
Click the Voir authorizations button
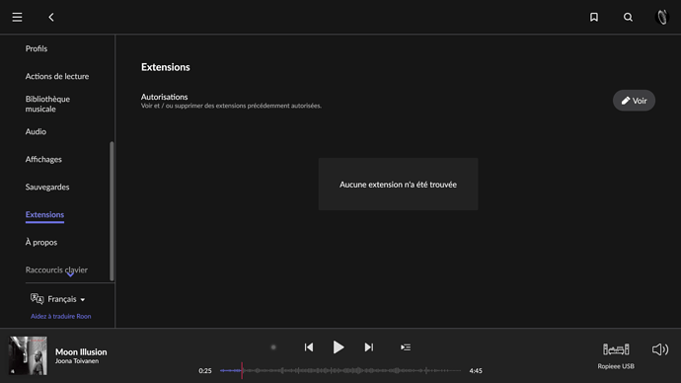coord(634,101)
